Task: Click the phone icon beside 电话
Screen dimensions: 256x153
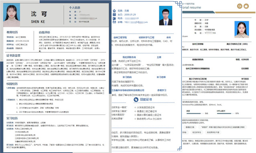Action: pos(114,18)
